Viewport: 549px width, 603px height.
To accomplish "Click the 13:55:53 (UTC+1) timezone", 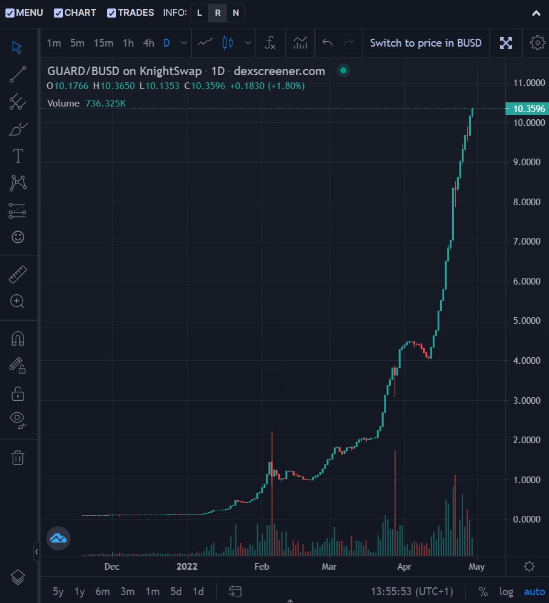I will coord(412,591).
